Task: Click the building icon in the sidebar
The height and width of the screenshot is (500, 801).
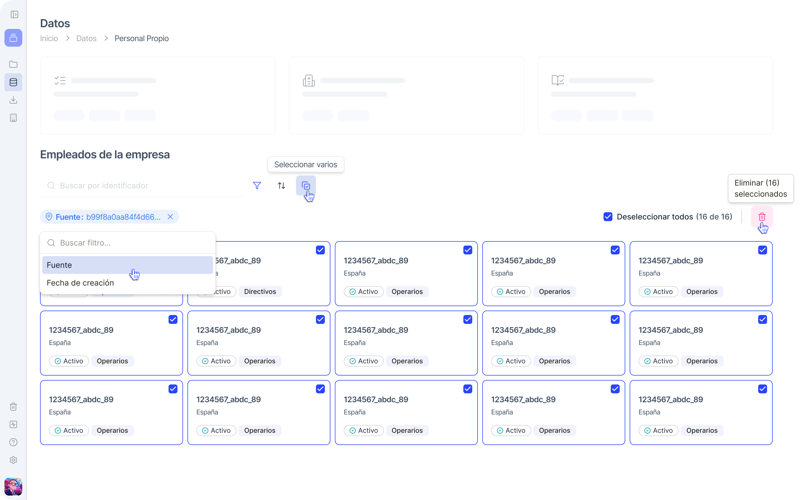Action: click(x=13, y=118)
